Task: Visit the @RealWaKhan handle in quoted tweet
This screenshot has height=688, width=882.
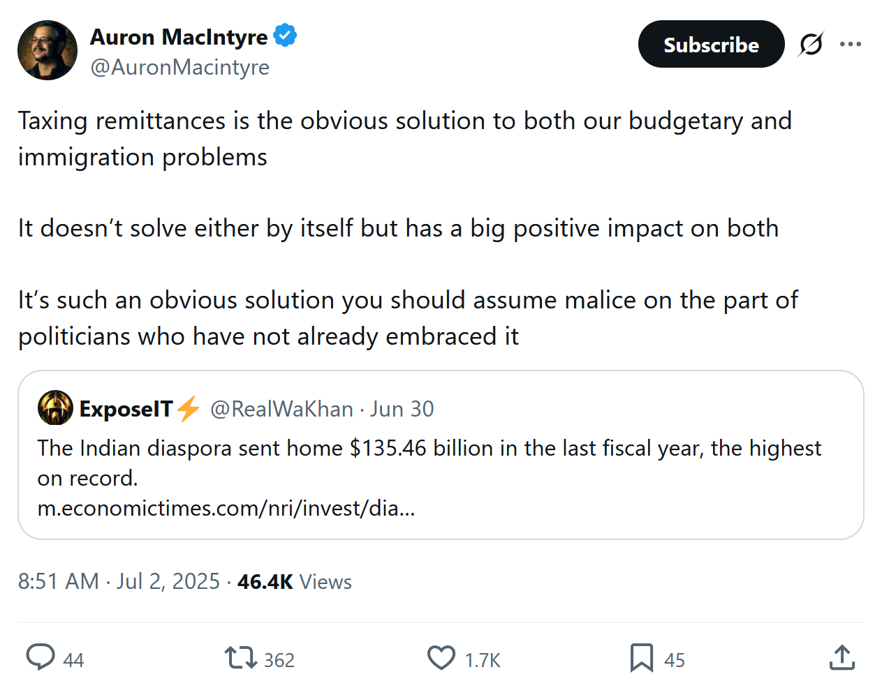Action: pyautogui.click(x=281, y=409)
